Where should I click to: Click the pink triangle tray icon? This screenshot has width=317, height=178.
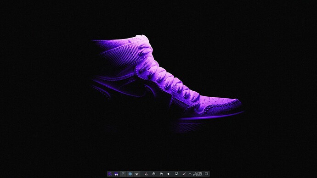tap(146, 174)
